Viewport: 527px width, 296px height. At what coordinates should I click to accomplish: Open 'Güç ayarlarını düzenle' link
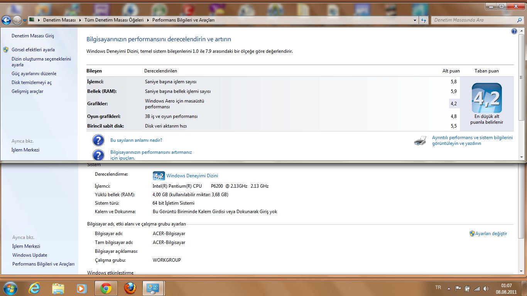point(34,74)
